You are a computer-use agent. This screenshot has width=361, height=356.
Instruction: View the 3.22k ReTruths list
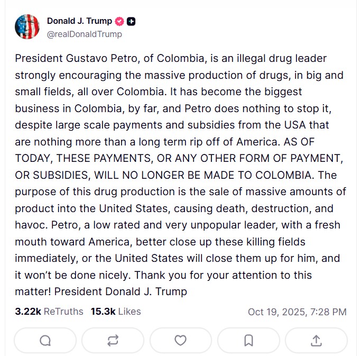click(49, 312)
